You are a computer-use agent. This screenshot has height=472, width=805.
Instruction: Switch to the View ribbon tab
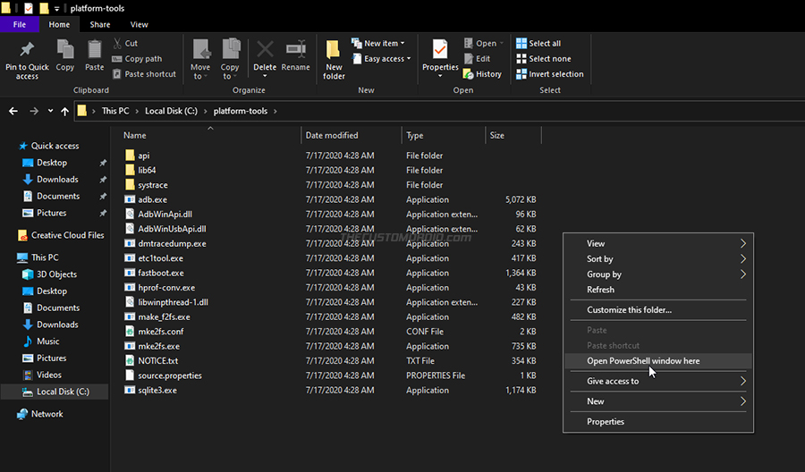pos(139,25)
